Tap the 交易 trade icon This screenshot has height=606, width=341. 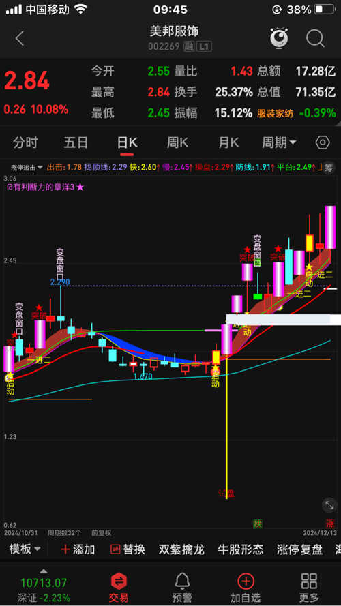(119, 587)
